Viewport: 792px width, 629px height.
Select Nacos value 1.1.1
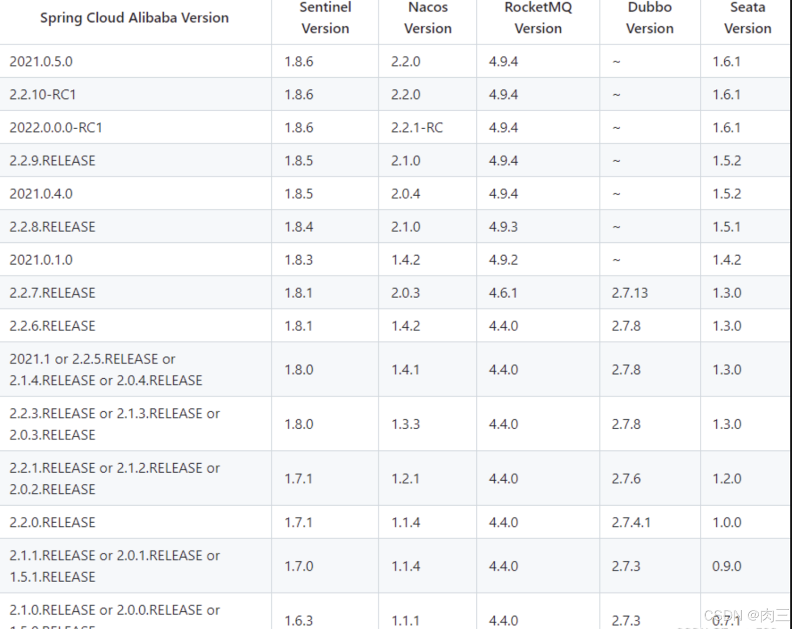(x=405, y=621)
